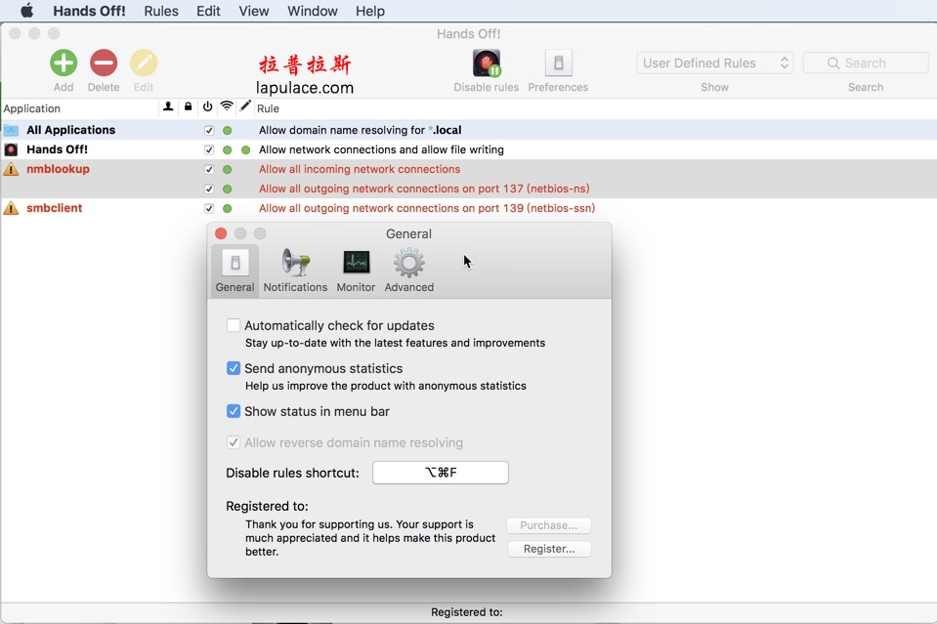Click the Purchase button
Viewport: 937px width, 624px height.
[x=548, y=524]
